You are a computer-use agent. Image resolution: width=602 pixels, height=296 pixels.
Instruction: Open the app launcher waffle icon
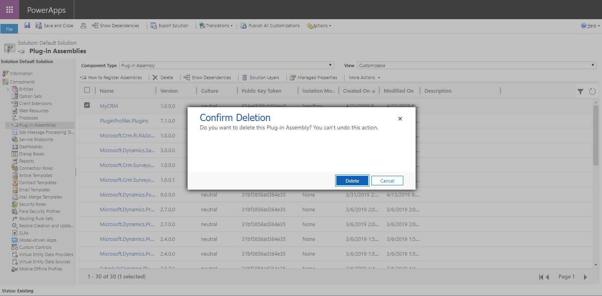10,10
